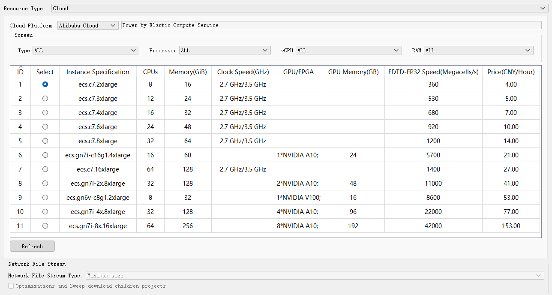Click the ecs.gn7i-4x.8xlarge instance cell

point(98,212)
